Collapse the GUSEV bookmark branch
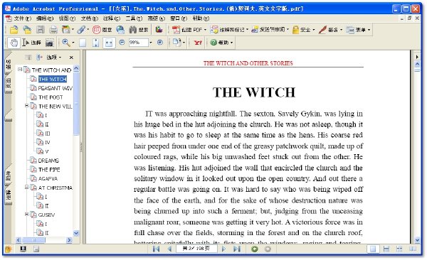Viewport: 427px width, 260px height. [27, 215]
